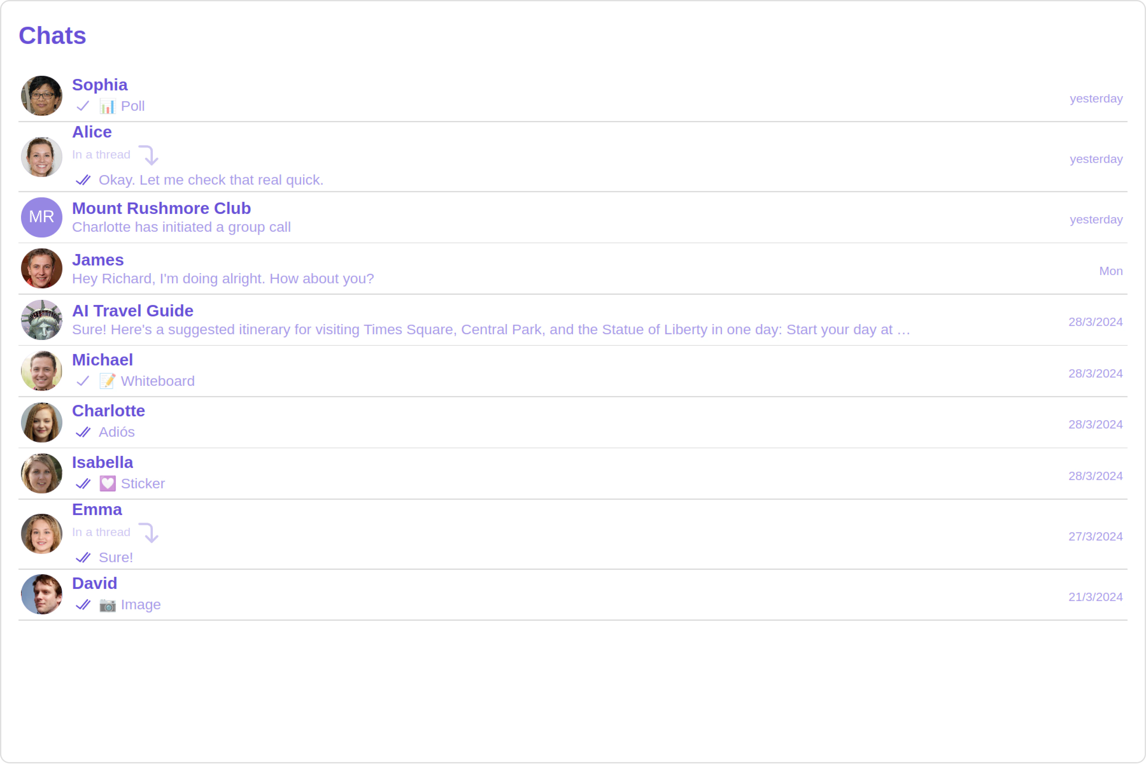Click the poll chart icon under Sophia
1146x764 pixels.
click(x=107, y=106)
